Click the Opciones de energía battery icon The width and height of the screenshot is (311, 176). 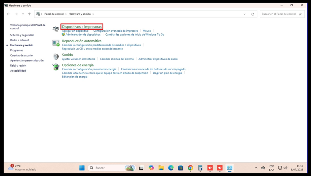pyautogui.click(x=56, y=67)
